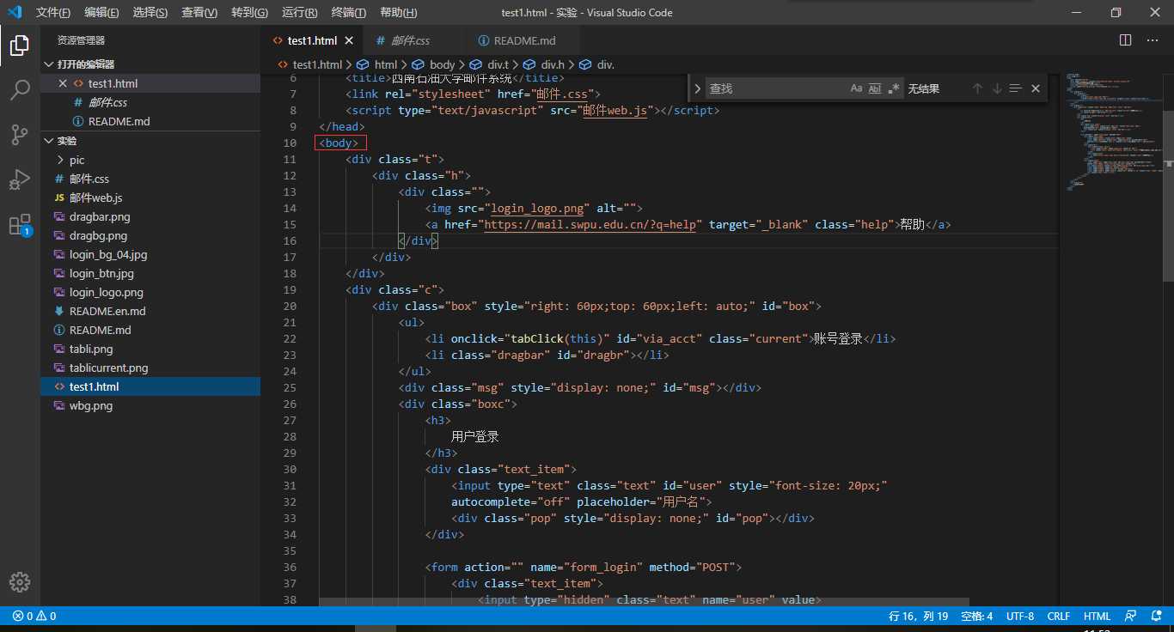The height and width of the screenshot is (632, 1174).
Task: Change language mode HTML
Action: 1097,616
